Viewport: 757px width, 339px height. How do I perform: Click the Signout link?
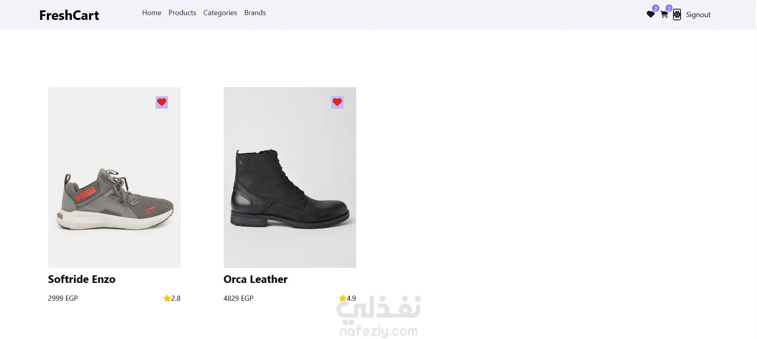pos(698,15)
